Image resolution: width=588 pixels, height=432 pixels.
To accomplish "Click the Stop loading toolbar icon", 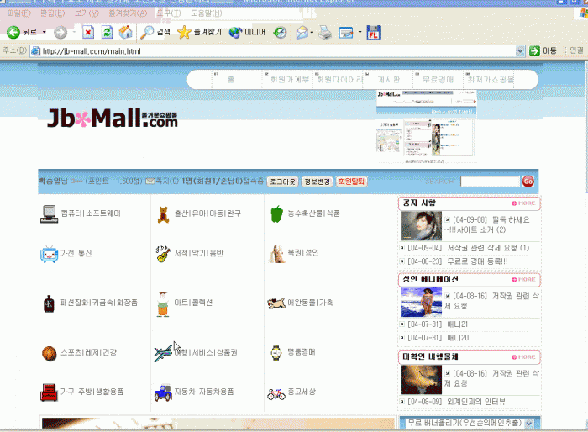I will [x=87, y=33].
